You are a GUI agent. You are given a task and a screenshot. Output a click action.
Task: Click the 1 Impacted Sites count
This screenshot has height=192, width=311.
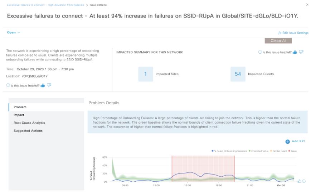coord(146,74)
